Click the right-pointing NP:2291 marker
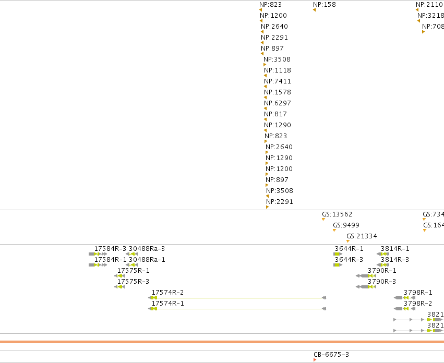This screenshot has height=363, width=444. (267, 207)
